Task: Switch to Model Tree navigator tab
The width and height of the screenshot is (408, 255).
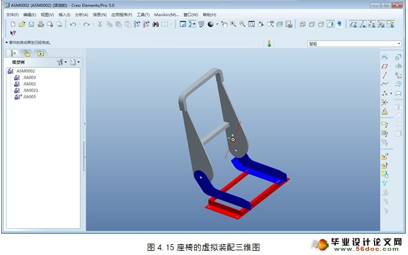Action: click(13, 53)
